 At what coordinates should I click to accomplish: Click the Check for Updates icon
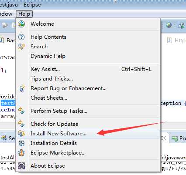point(21,124)
